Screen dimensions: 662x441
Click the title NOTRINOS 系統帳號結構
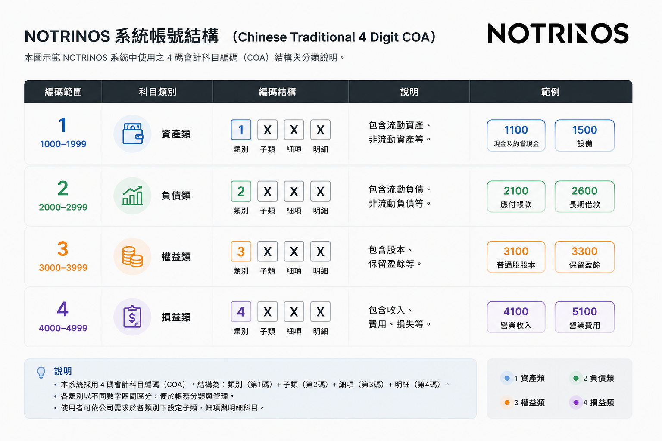pos(122,36)
